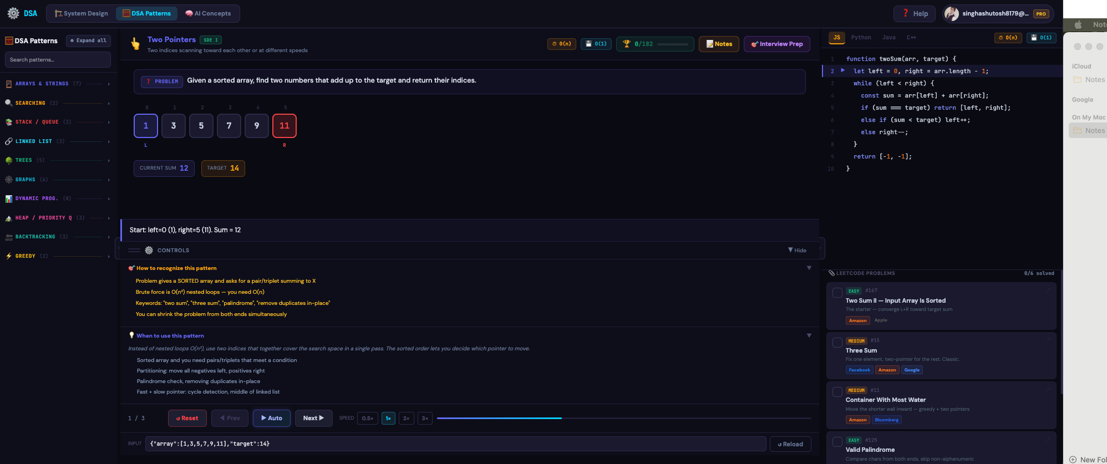This screenshot has height=464, width=1107.
Task: Open the external link for Three Sum
Action: [1048, 340]
